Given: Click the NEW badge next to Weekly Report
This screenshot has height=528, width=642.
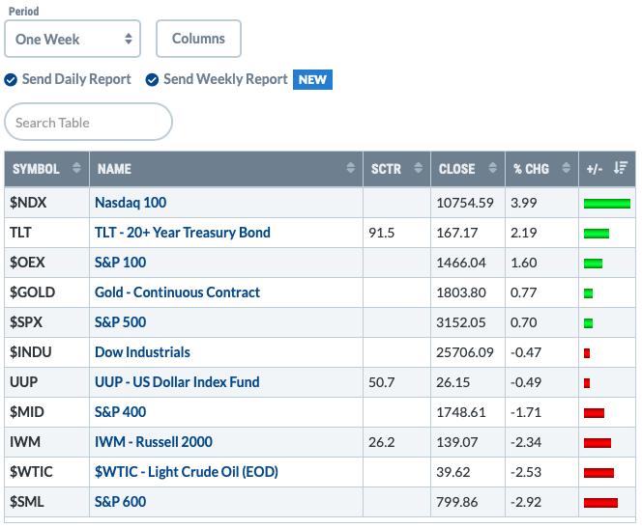Looking at the screenshot, I should 312,80.
